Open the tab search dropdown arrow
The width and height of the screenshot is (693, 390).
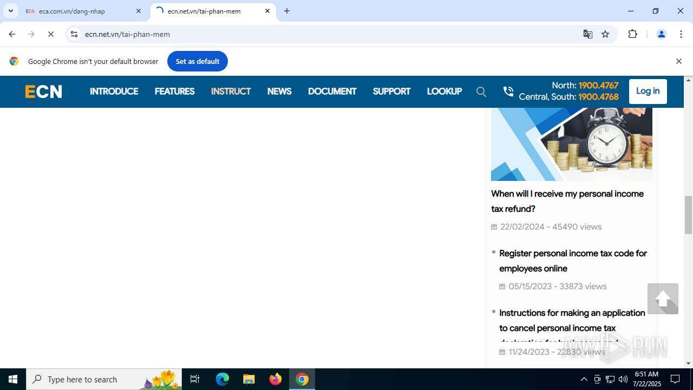(x=10, y=11)
